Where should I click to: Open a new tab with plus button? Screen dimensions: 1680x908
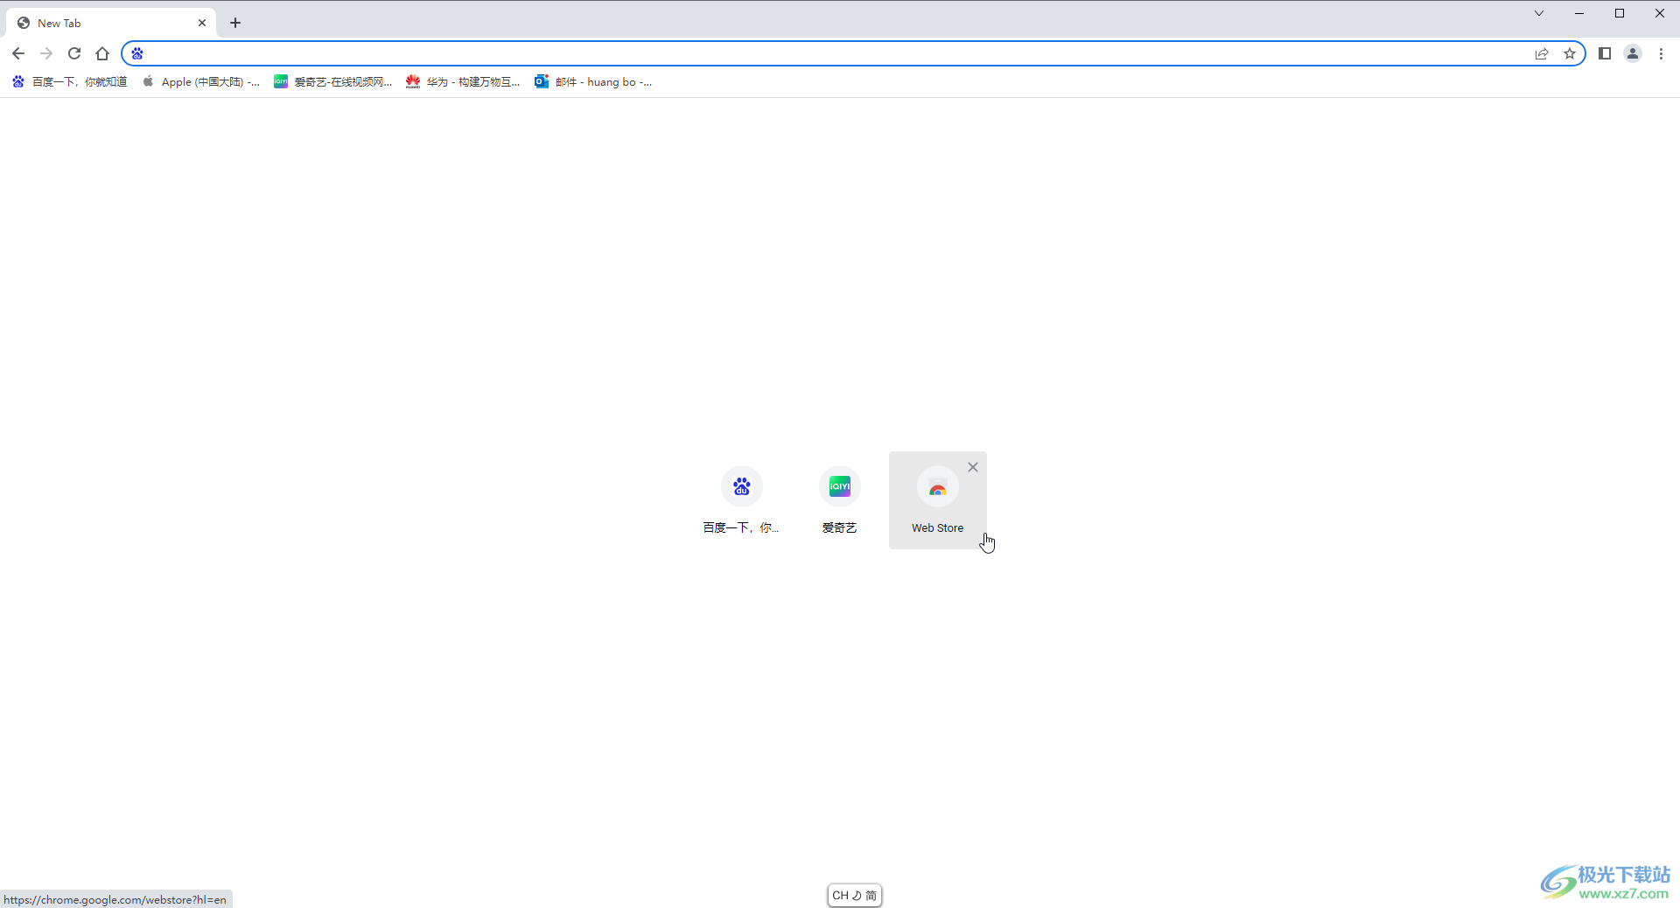pyautogui.click(x=235, y=23)
